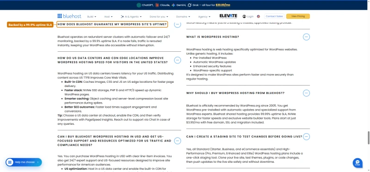Collapse the uptime guarantee FAQ
Viewport: 370px width, 172px height.
(x=178, y=25)
